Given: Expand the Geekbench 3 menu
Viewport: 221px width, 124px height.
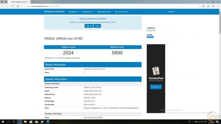Looking at the screenshot, I should click(x=88, y=12).
